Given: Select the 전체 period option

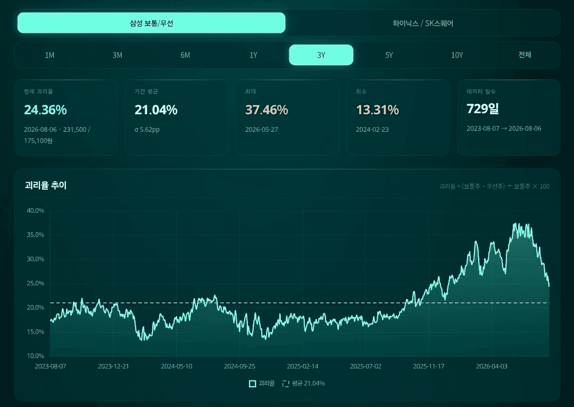Looking at the screenshot, I should click(525, 55).
